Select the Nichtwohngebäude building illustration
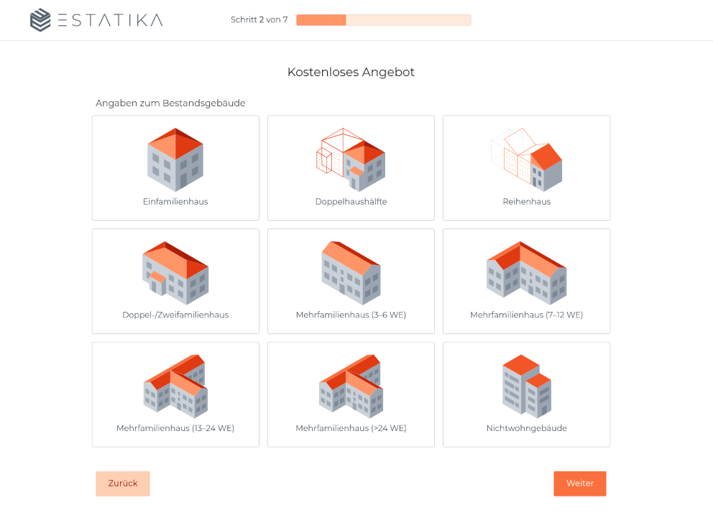713x513 pixels. pyautogui.click(x=526, y=387)
